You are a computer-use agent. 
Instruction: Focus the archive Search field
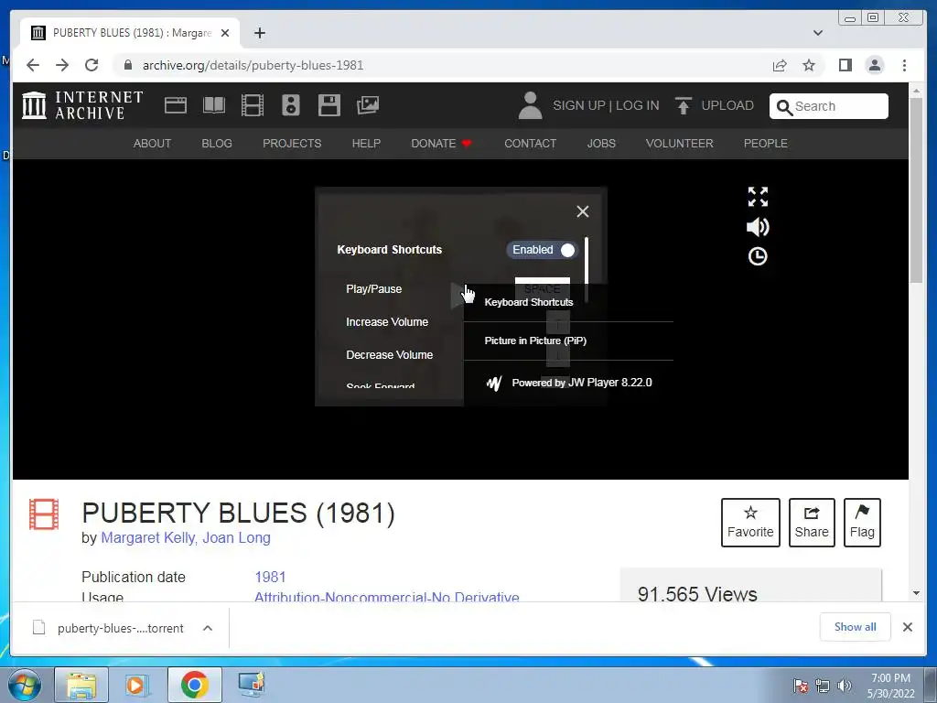(828, 106)
